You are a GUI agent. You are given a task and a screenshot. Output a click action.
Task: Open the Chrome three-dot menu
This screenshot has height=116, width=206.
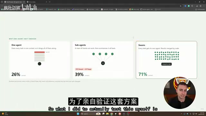pyautogui.click(x=204, y=6)
